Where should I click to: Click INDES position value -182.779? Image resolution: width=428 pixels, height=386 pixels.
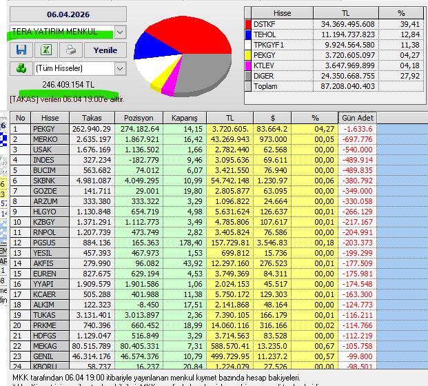(144, 160)
